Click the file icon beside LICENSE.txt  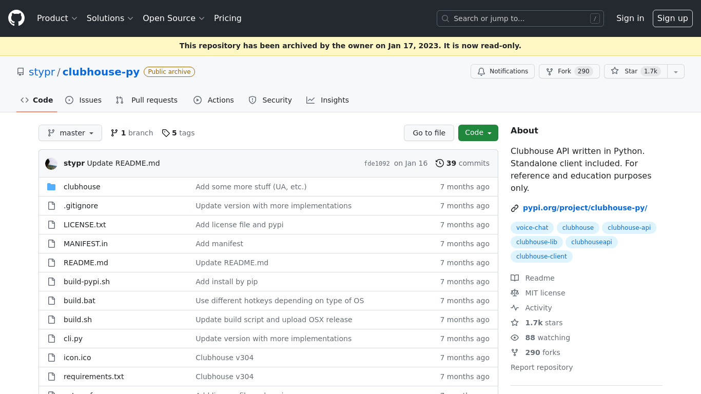(x=51, y=225)
